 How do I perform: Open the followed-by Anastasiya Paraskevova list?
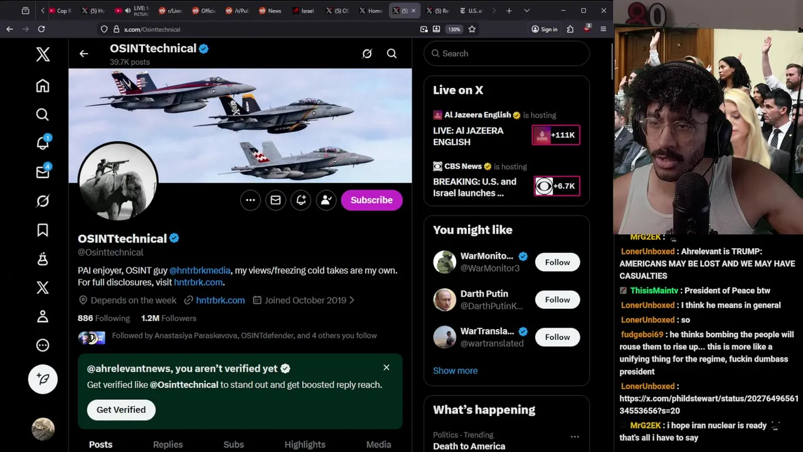pyautogui.click(x=244, y=336)
